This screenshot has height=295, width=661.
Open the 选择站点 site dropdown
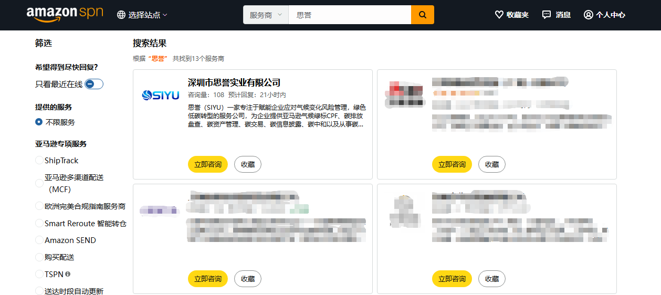tap(142, 15)
